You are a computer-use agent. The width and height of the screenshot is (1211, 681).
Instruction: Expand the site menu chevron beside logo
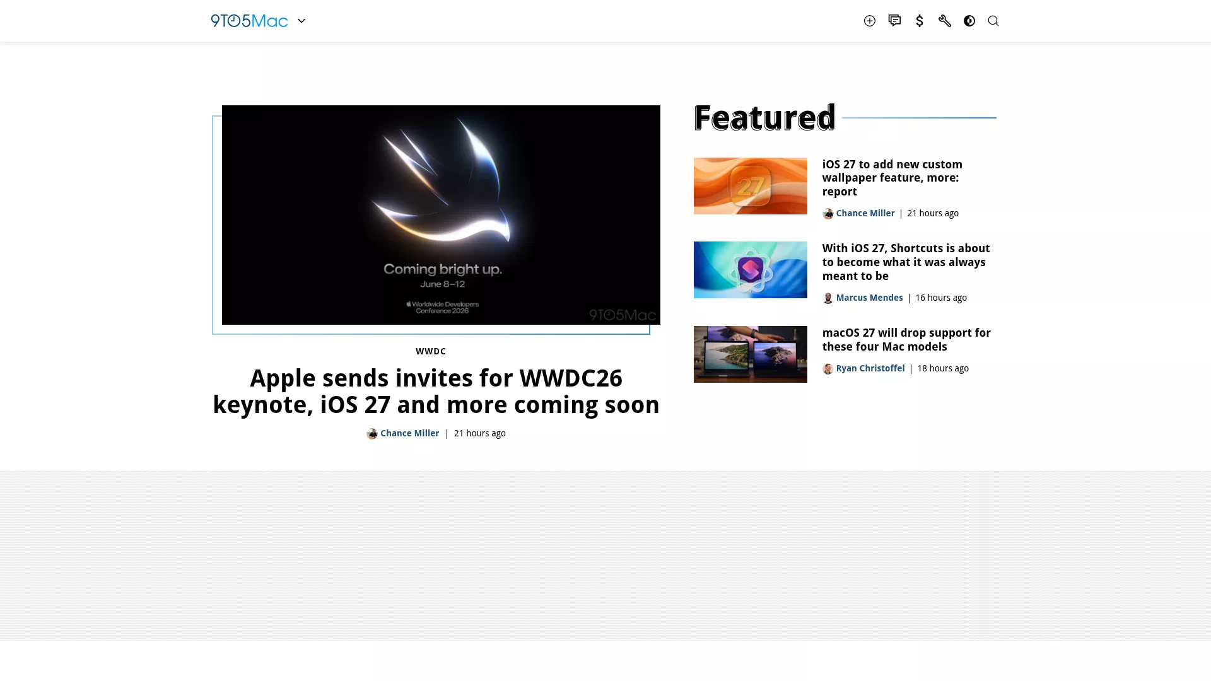(301, 21)
